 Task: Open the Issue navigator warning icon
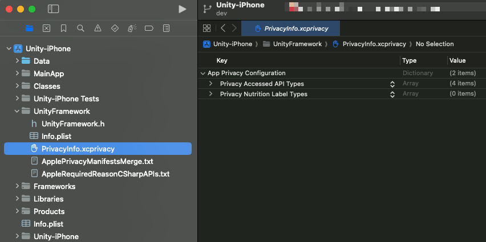click(x=98, y=28)
